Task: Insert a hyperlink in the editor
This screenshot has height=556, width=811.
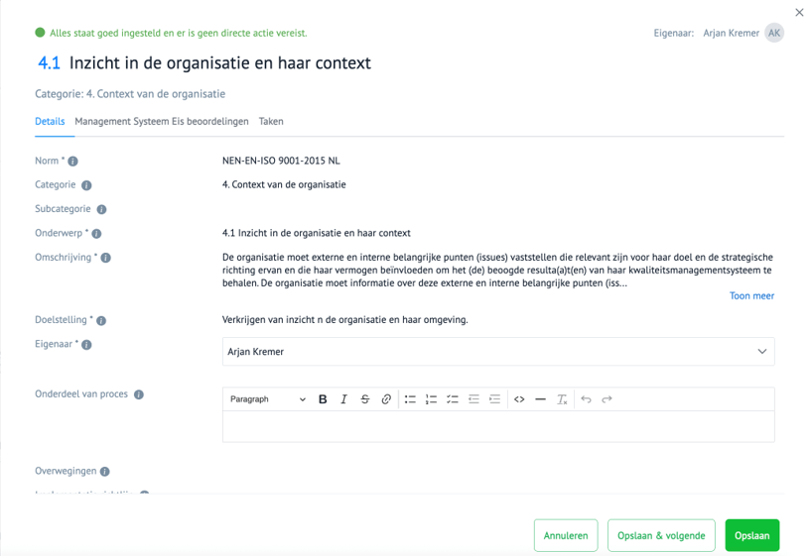Action: (x=386, y=399)
